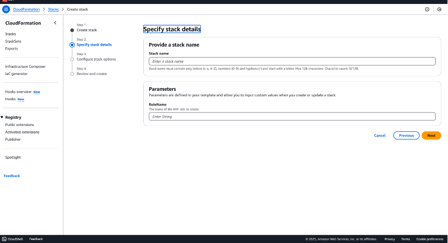
Task: Click the Create stack breadcrumb text
Action: [77, 9]
